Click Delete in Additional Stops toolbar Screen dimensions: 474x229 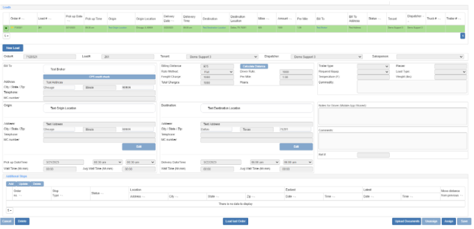pos(37,184)
